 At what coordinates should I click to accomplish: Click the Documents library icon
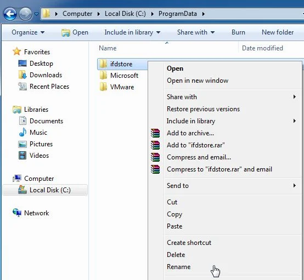coord(22,121)
